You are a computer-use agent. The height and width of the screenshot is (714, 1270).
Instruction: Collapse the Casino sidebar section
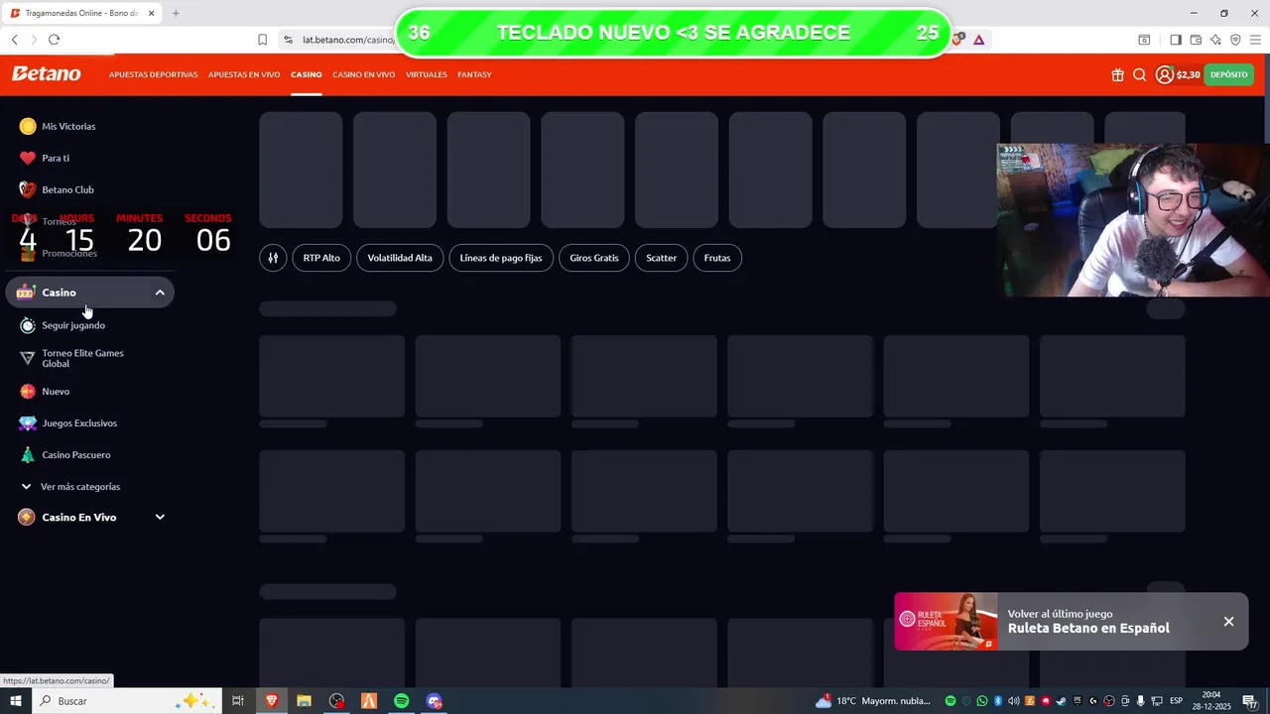(160, 293)
